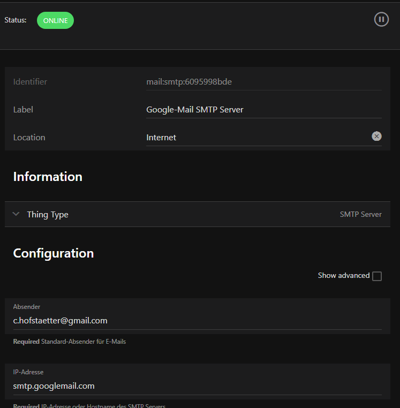The height and width of the screenshot is (408, 400).
Task: Clear the Location field with the X icon
Action: click(377, 137)
